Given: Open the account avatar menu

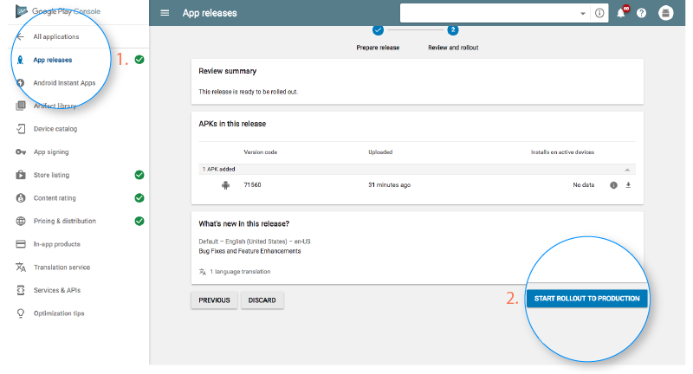Looking at the screenshot, I should 666,13.
